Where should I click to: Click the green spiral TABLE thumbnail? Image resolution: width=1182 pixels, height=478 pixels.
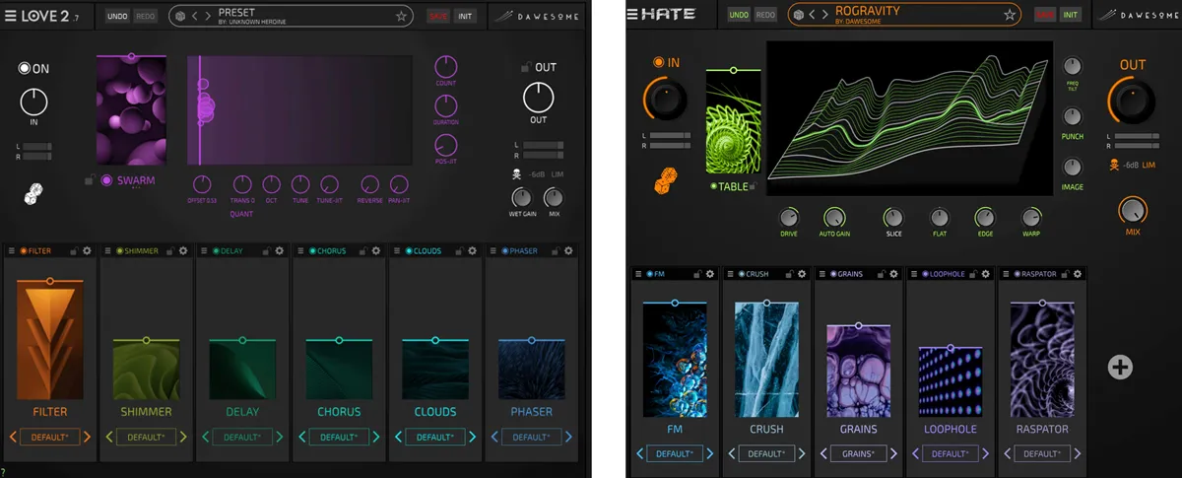click(x=734, y=123)
